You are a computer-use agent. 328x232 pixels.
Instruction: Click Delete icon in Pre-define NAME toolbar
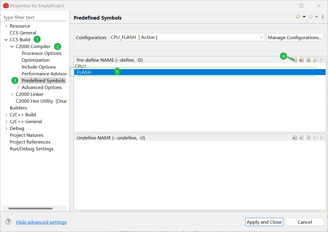302,60
